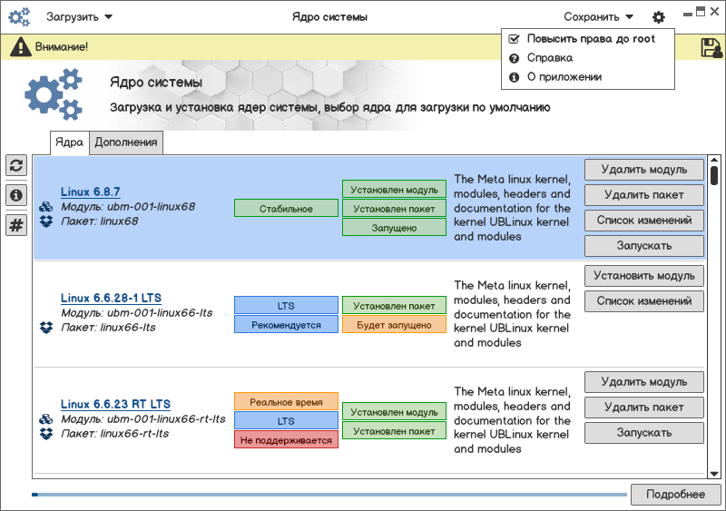Open the Загрузить dropdown
The height and width of the screenshot is (511, 726).
pos(79,17)
